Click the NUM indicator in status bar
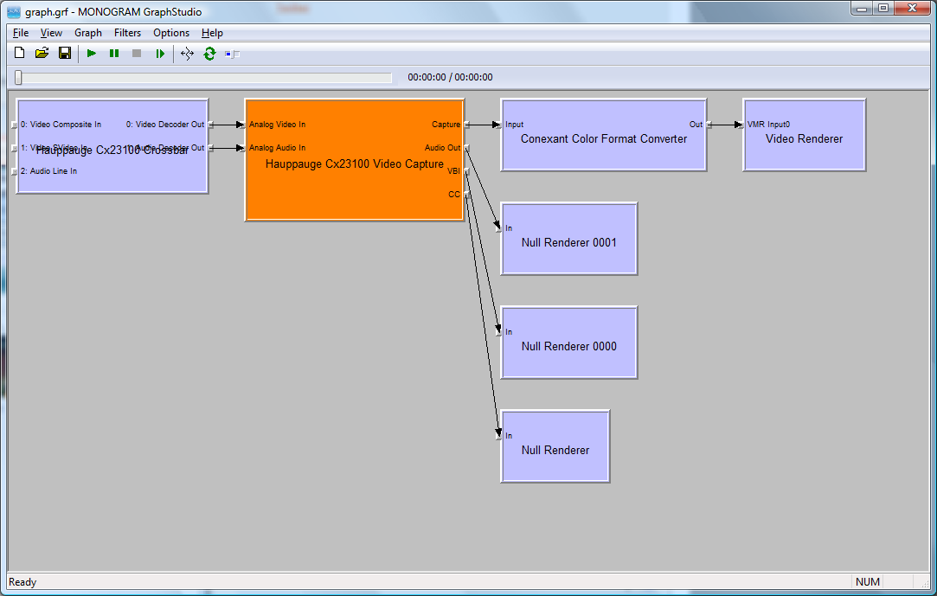 tap(868, 581)
